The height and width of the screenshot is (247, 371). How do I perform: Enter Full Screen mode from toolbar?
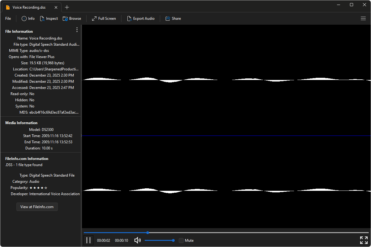point(104,19)
